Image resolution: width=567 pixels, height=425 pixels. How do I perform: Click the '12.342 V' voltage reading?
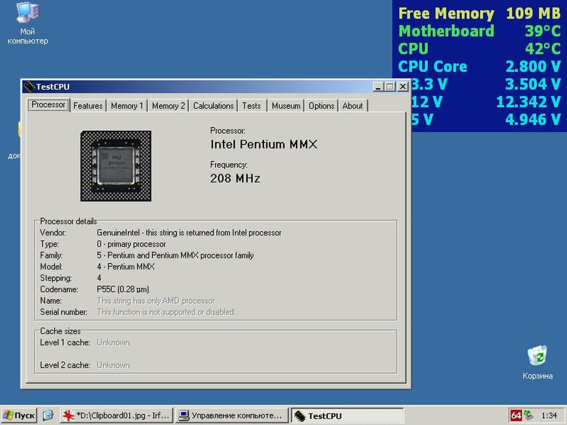tap(528, 102)
